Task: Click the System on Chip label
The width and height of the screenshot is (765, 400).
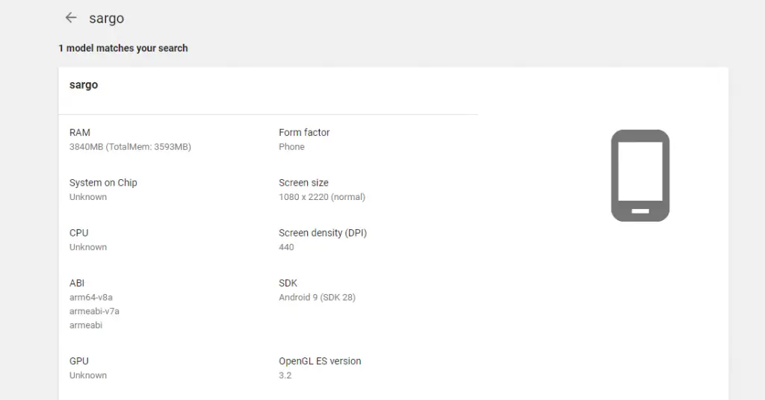Action: point(103,183)
